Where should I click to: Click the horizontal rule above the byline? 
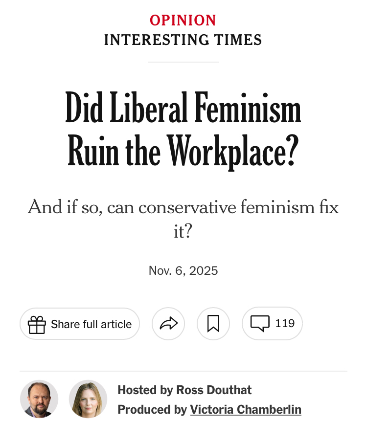click(x=183, y=371)
